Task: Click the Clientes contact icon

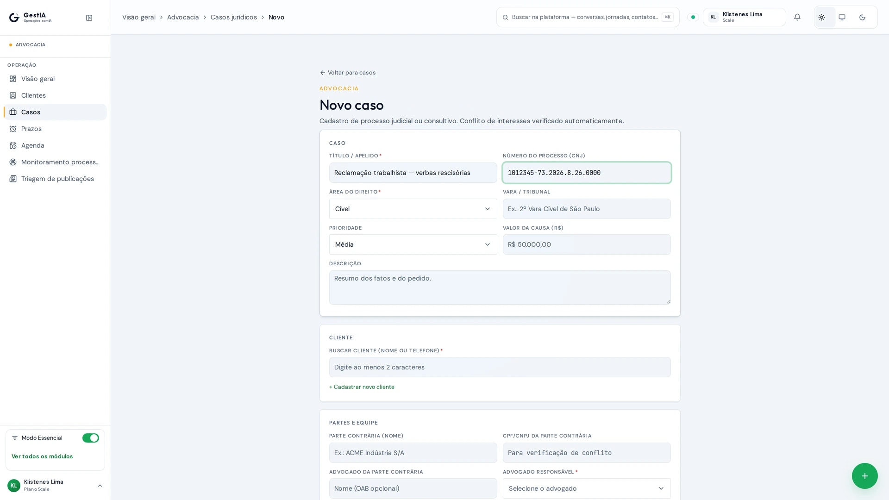Action: click(13, 95)
